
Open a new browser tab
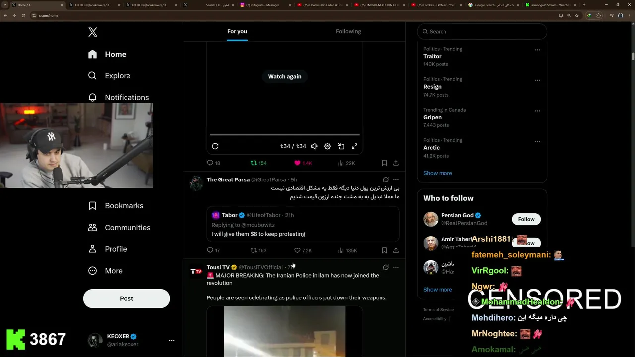[584, 5]
